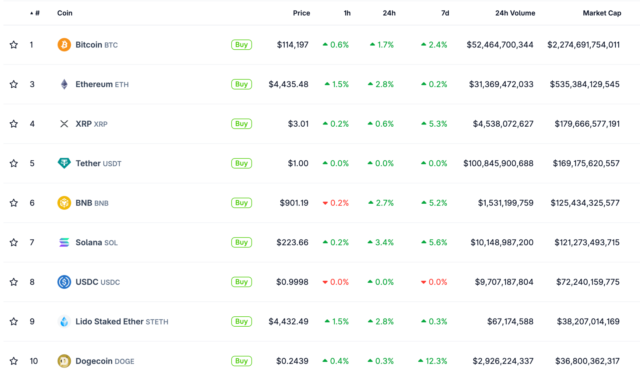This screenshot has height=380, width=640.
Task: Click the Solana logo icon
Action: 64,242
